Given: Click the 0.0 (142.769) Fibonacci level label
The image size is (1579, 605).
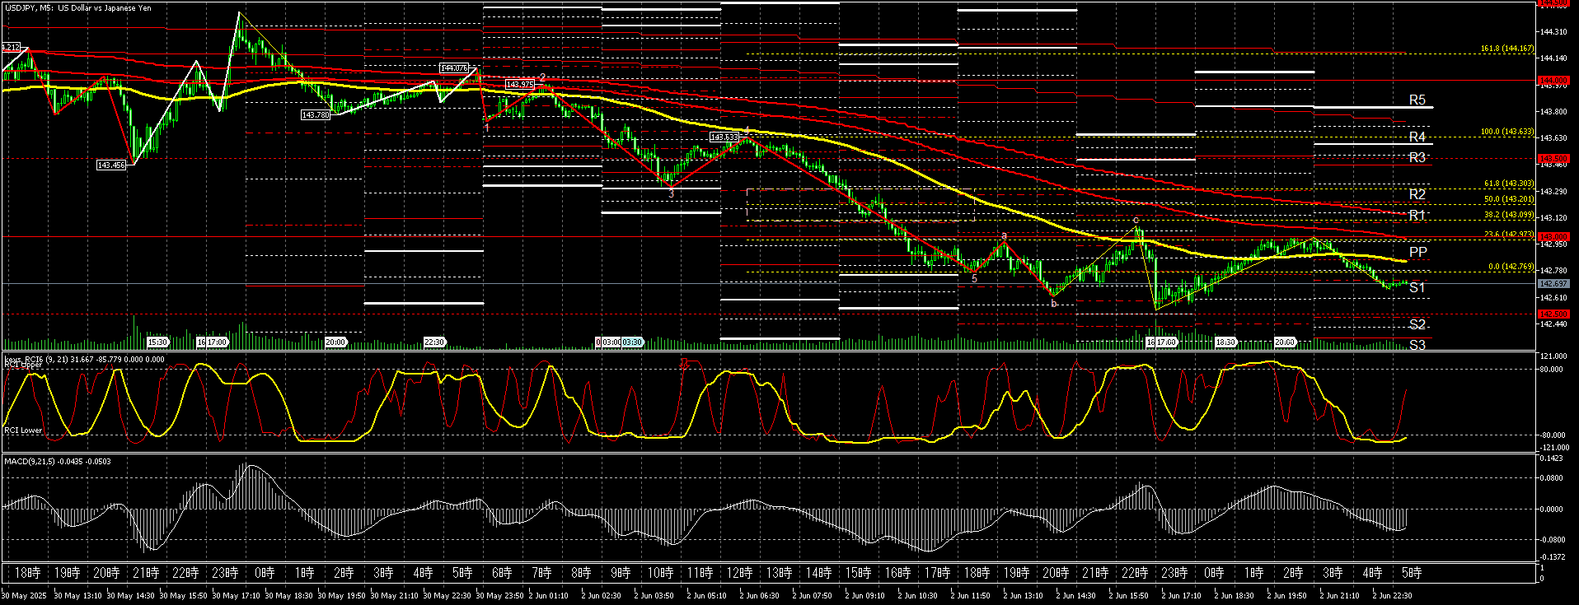Looking at the screenshot, I should 1511,267.
